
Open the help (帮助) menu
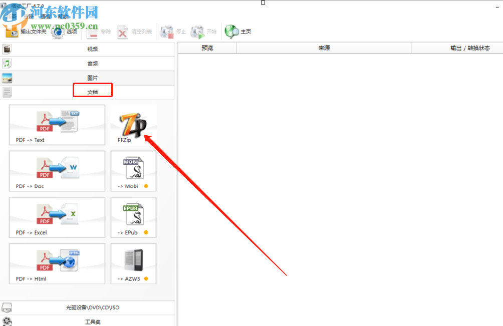click(63, 17)
